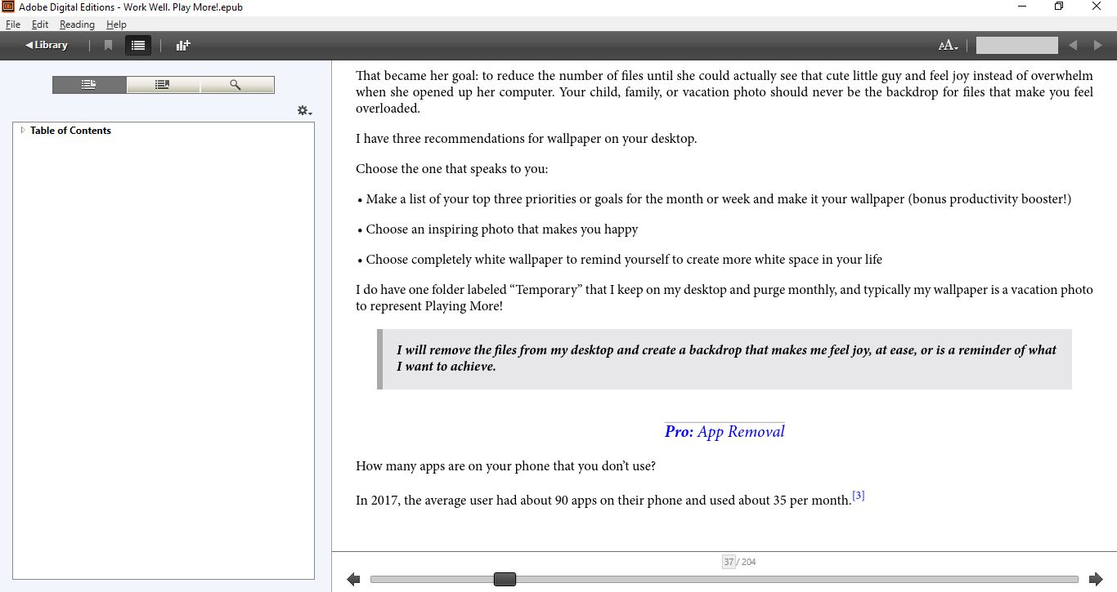Go to next search result arrow
This screenshot has width=1117, height=592.
tap(1097, 46)
